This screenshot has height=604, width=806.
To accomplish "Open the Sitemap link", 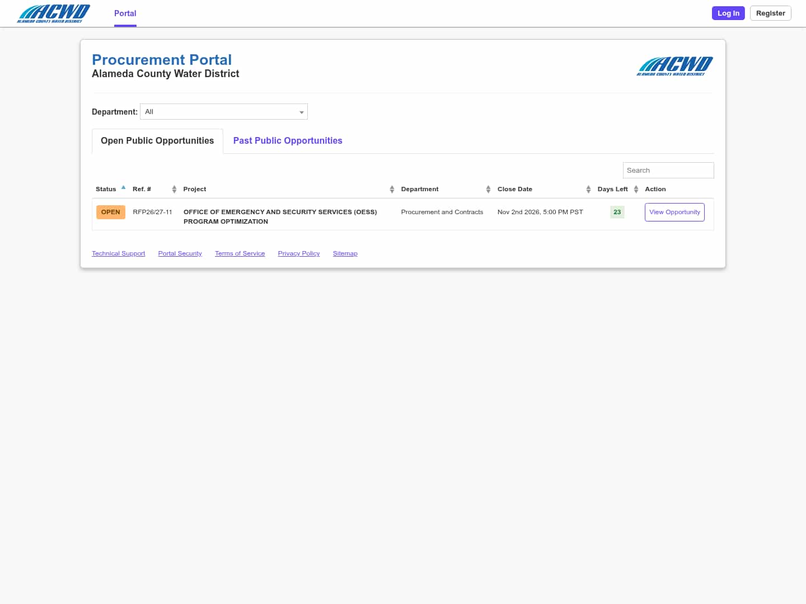I will [x=345, y=253].
